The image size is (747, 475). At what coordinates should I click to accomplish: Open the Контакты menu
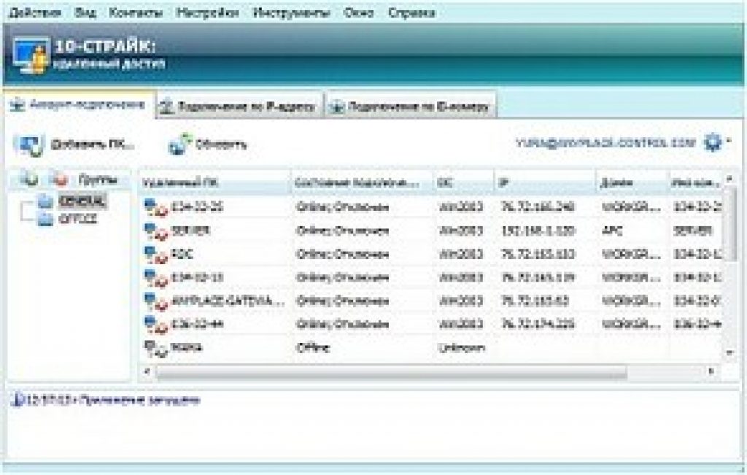coord(135,12)
